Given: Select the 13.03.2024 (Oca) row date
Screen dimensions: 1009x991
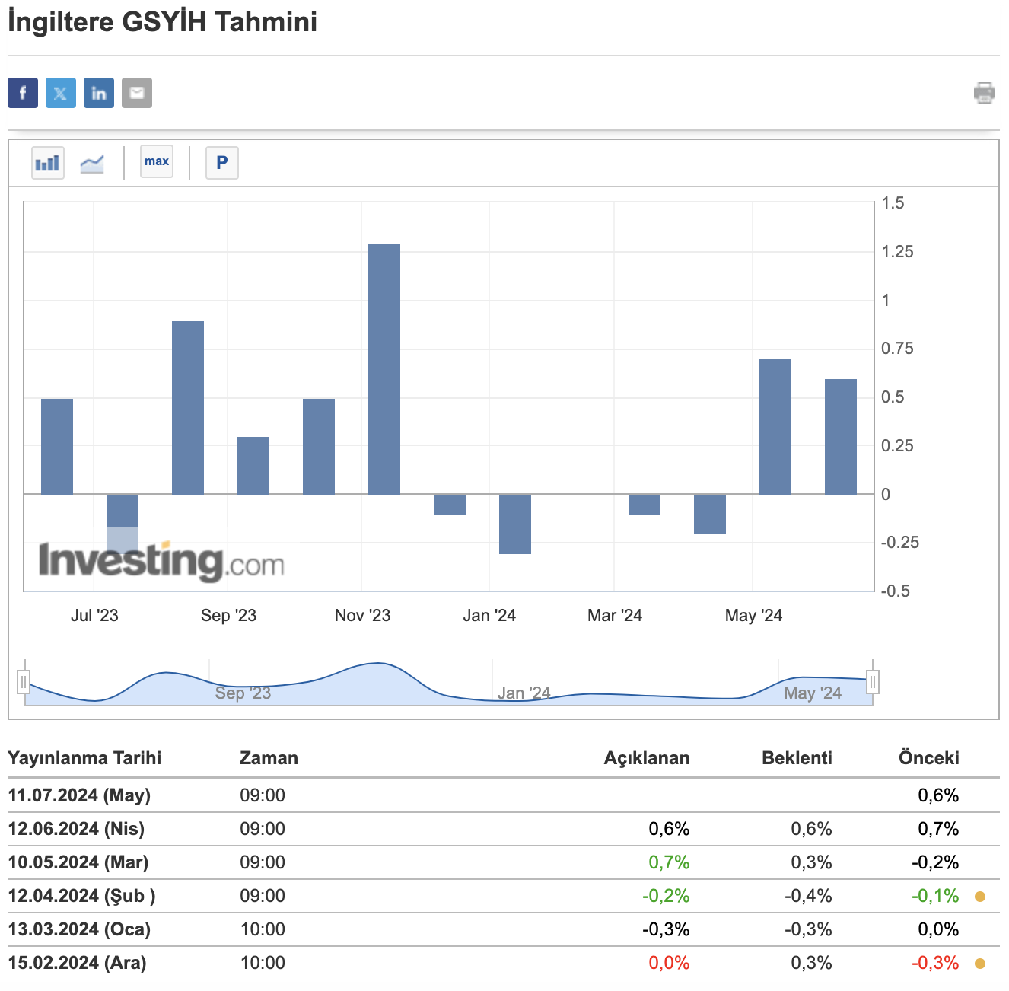Looking at the screenshot, I should pos(79,929).
